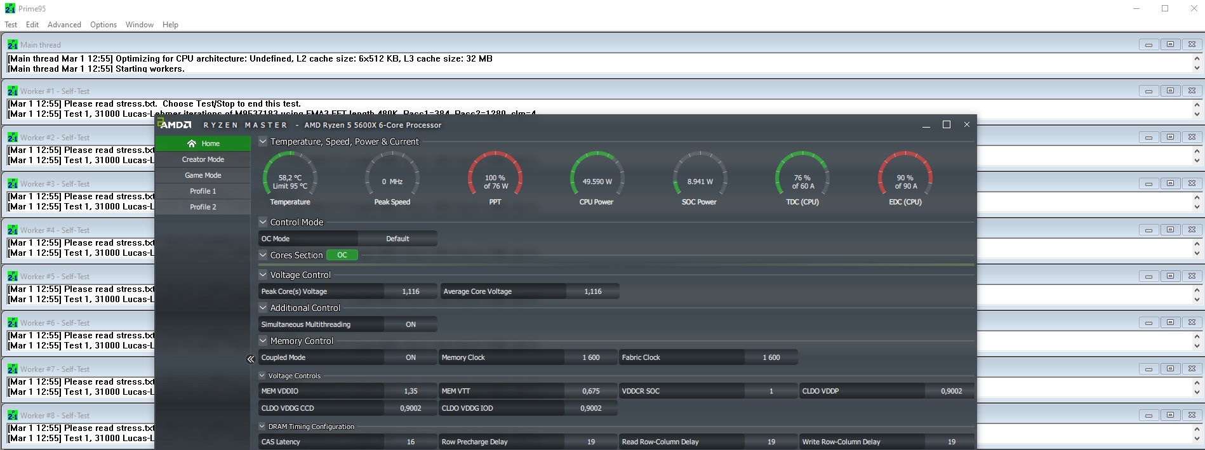Select Home tab in Ryzen Master sidebar

click(x=203, y=143)
